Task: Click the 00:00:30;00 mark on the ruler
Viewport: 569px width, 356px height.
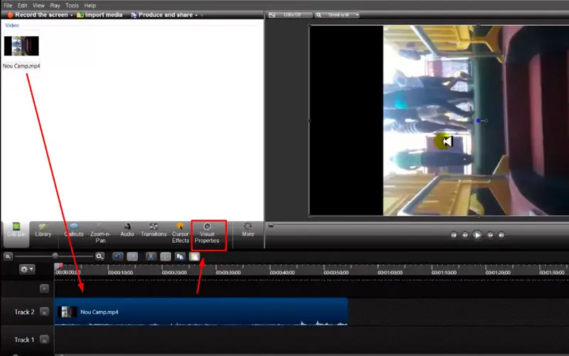Action: pyautogui.click(x=228, y=273)
